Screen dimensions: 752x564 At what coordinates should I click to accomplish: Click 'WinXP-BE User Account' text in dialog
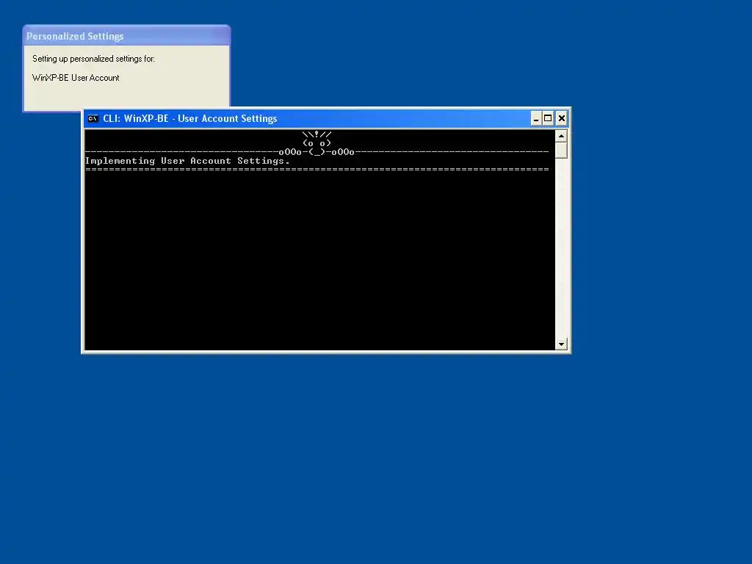(76, 78)
